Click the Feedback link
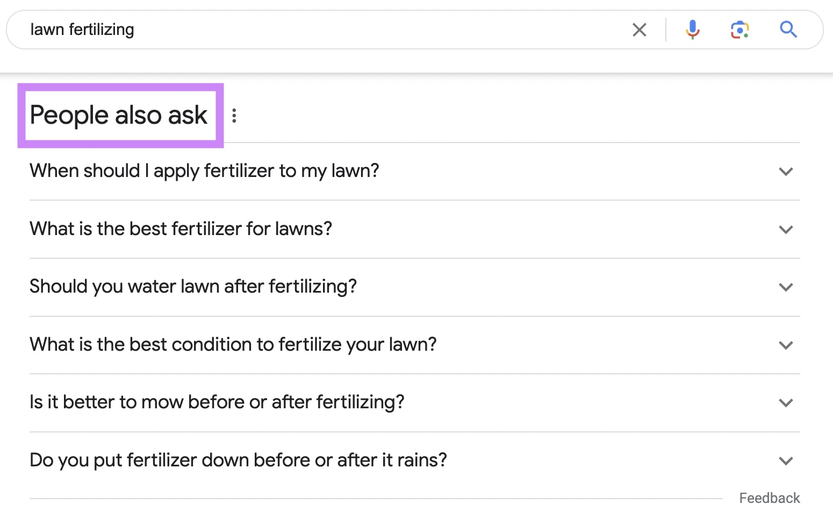Viewport: 833px width, 525px height. 769,498
